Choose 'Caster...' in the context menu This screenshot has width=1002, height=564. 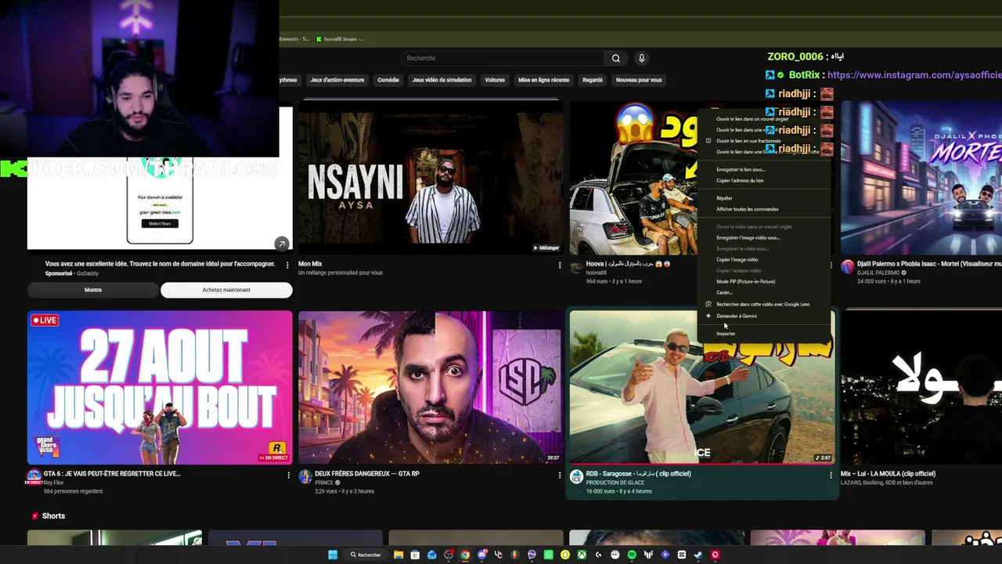[725, 292]
